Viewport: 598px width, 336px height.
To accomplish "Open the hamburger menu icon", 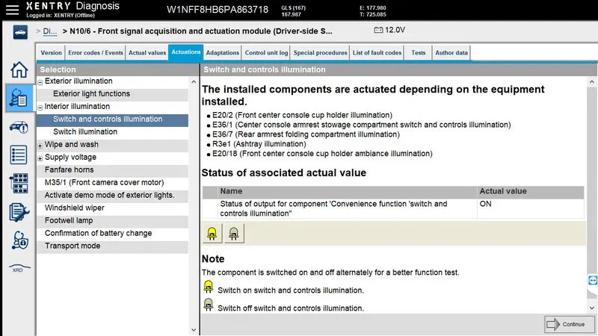I will point(12,10).
